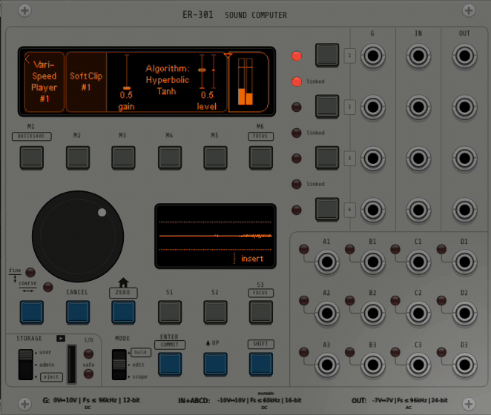Click the S3 FOCUS button
Viewport: 491px width, 415px height.
click(x=261, y=312)
